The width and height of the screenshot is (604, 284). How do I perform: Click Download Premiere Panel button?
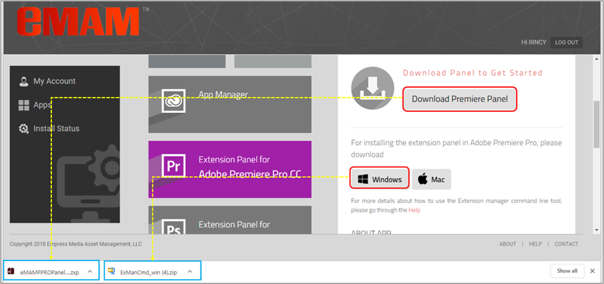[460, 99]
